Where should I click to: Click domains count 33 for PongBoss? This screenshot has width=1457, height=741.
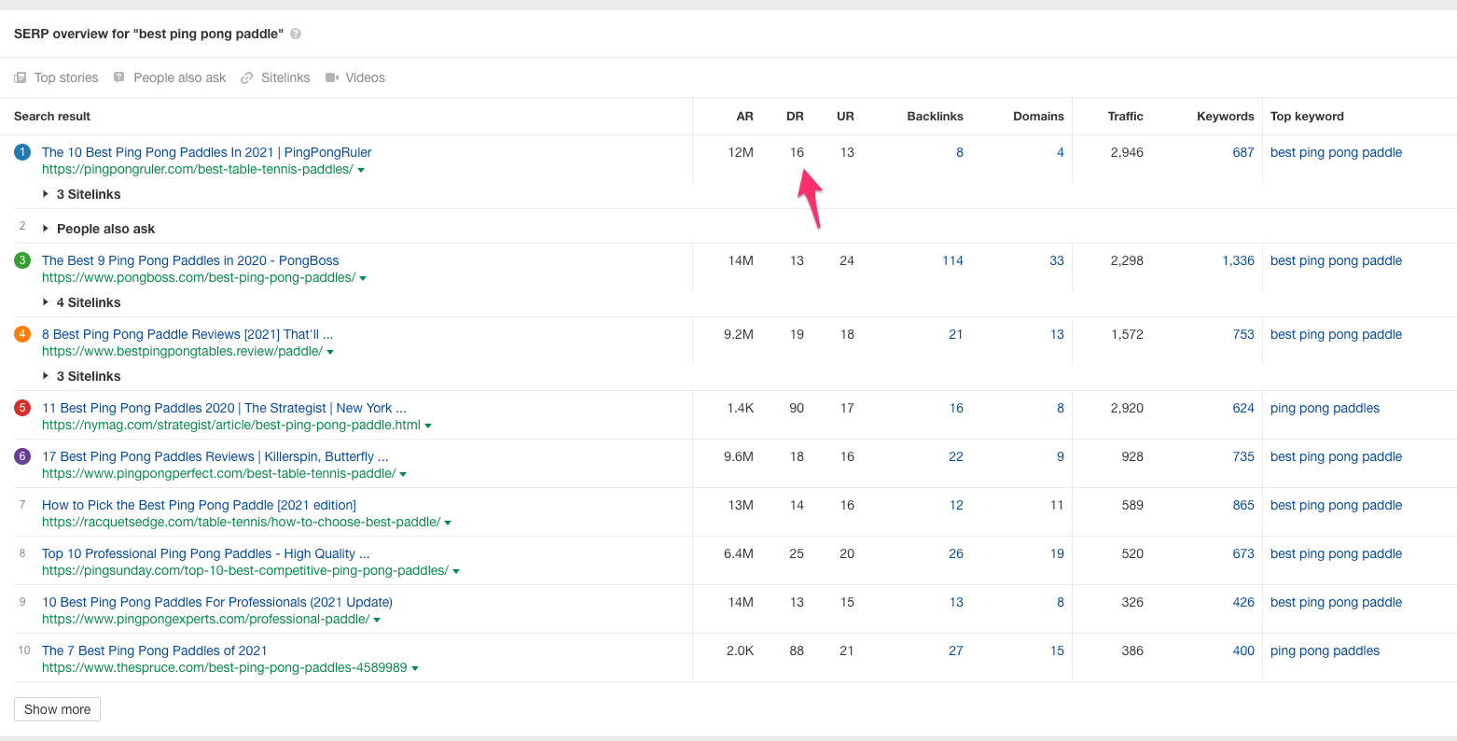coord(1057,260)
